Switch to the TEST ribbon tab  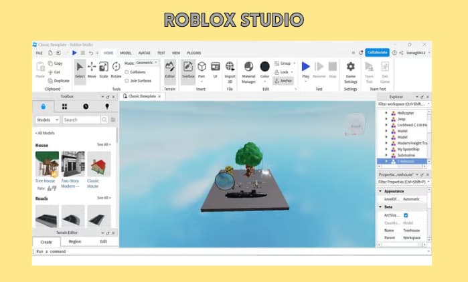coord(161,53)
